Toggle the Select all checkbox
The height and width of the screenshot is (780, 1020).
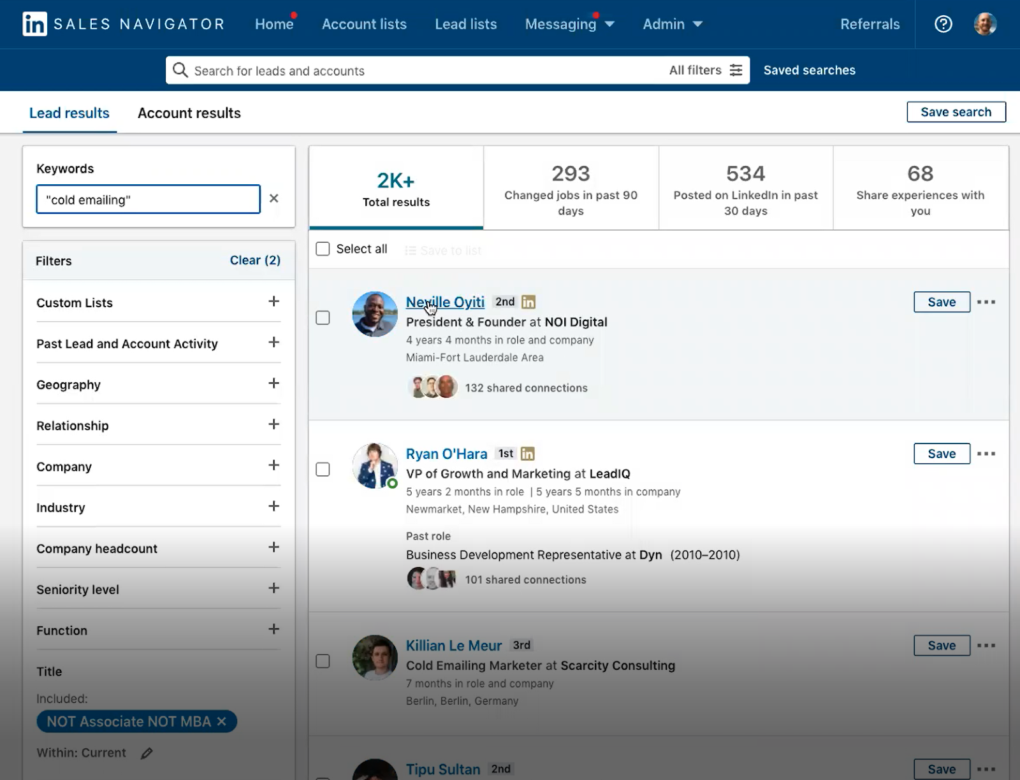pos(323,249)
